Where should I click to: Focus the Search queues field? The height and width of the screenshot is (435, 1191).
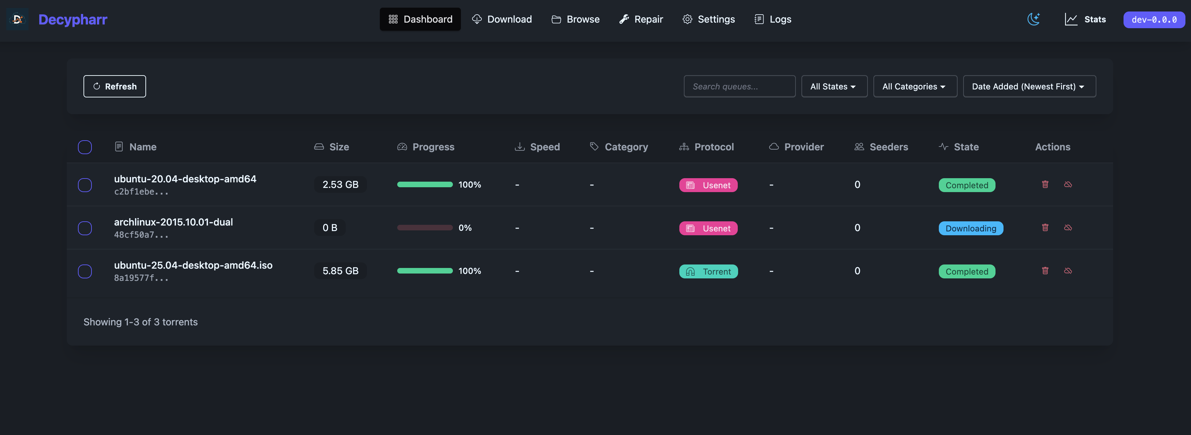click(739, 87)
